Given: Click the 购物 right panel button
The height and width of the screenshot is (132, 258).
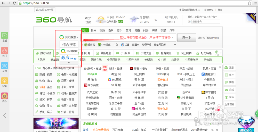Looking at the screenshot, I should (x=229, y=82).
